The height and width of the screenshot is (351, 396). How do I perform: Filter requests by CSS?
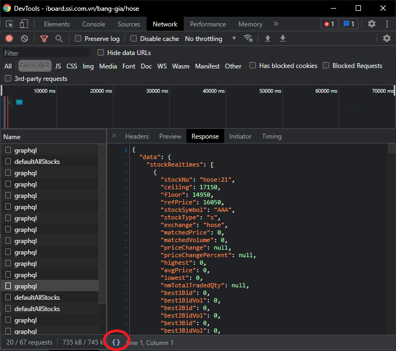[x=72, y=66]
